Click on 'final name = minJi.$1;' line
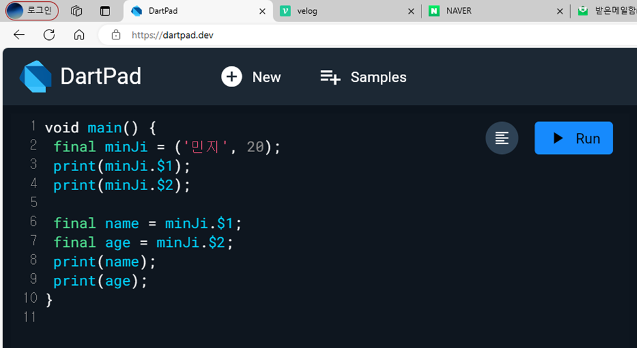This screenshot has width=637, height=348. 147,223
